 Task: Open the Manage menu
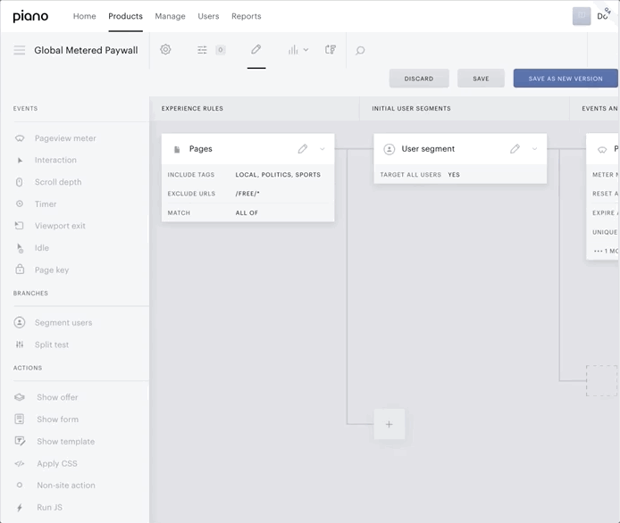(x=170, y=16)
